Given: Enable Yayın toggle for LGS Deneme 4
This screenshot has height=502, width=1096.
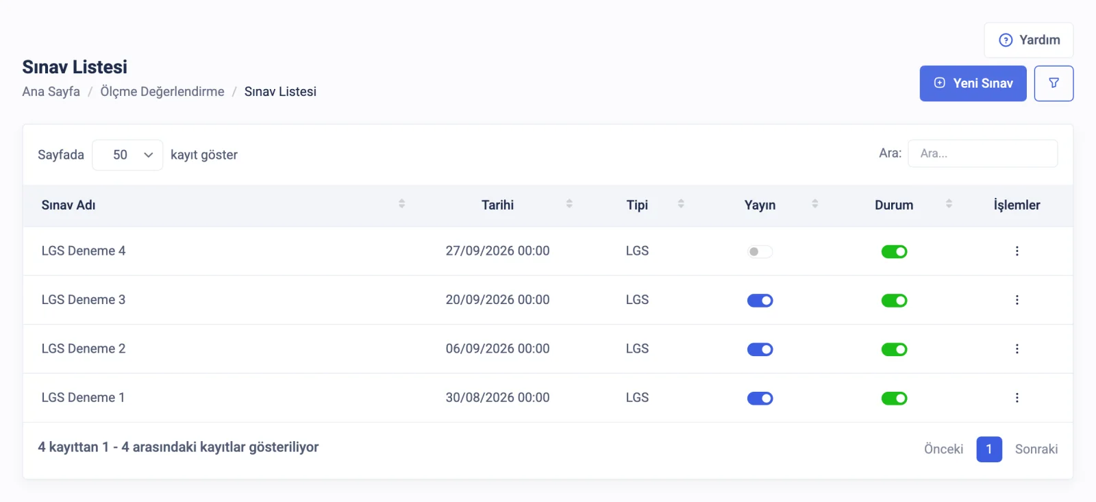Looking at the screenshot, I should (760, 252).
